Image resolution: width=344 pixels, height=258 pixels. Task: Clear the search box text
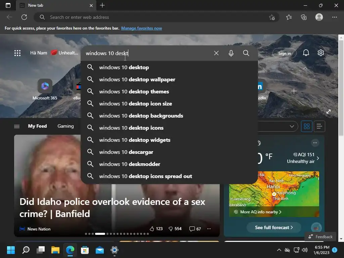(x=216, y=53)
